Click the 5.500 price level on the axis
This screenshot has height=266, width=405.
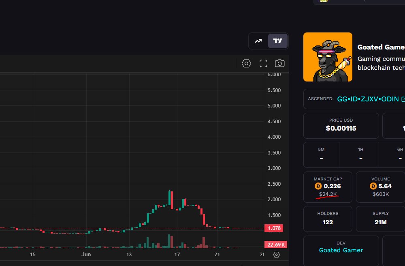tap(274, 90)
